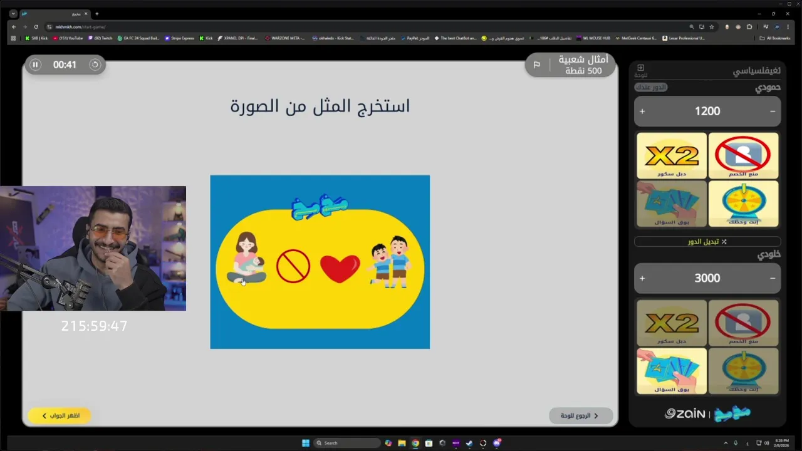Use خلودي's منع الخصم block opponent card
This screenshot has height=451, width=802.
coord(743,323)
